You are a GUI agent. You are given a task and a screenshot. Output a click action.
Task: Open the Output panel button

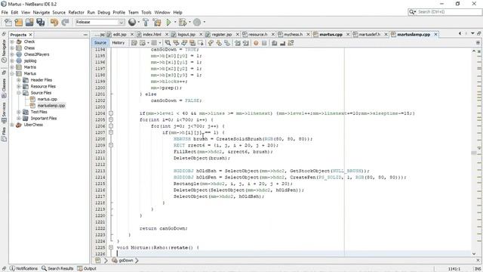pos(87,269)
